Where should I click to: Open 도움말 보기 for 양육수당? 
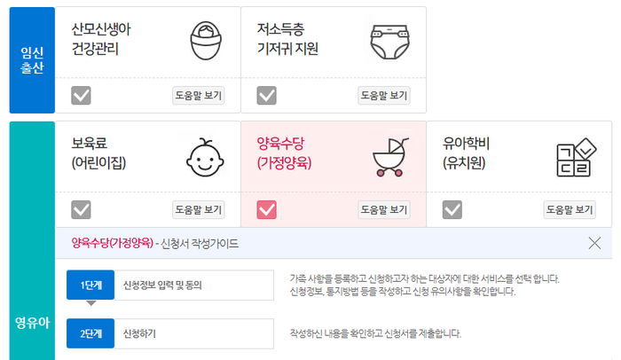click(x=383, y=210)
